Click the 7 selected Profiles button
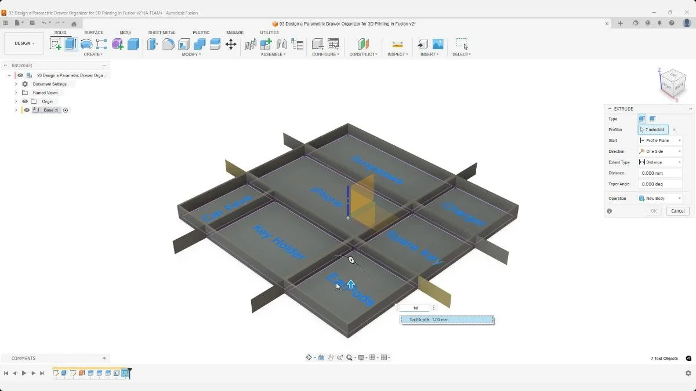The width and height of the screenshot is (696, 391). [653, 130]
